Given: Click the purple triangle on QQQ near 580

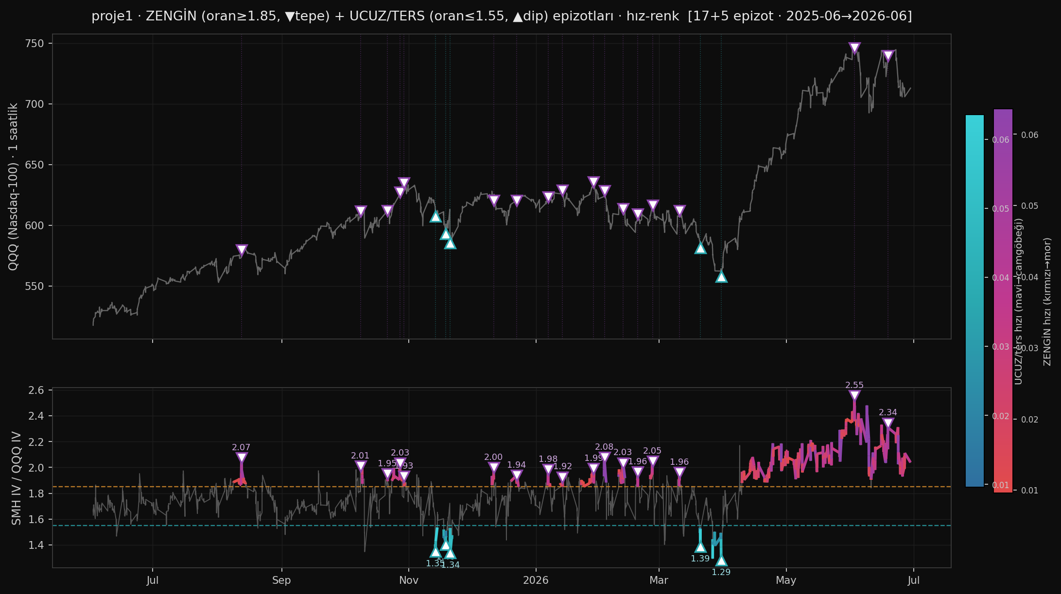Looking at the screenshot, I should pos(242,250).
